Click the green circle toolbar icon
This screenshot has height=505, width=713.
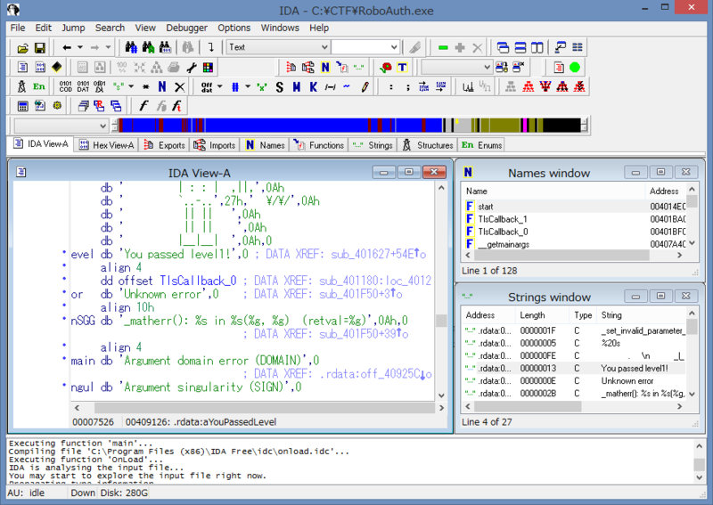[x=575, y=68]
